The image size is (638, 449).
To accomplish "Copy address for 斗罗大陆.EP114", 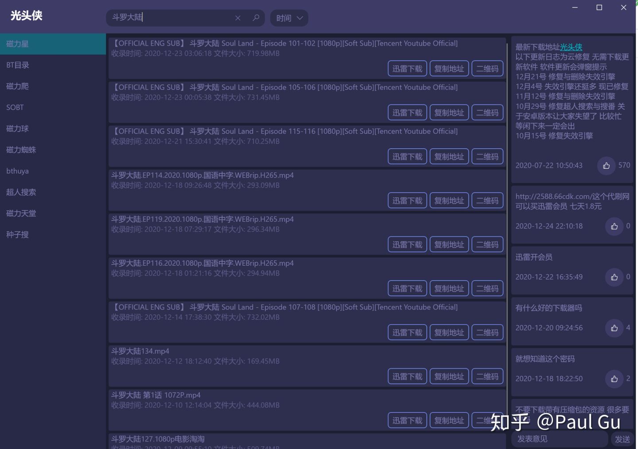I will point(449,201).
